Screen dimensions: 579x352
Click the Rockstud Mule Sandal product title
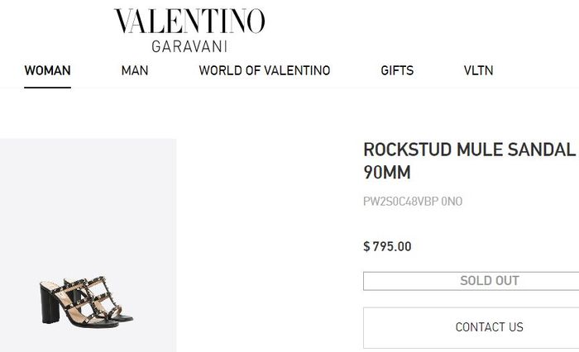468,150
